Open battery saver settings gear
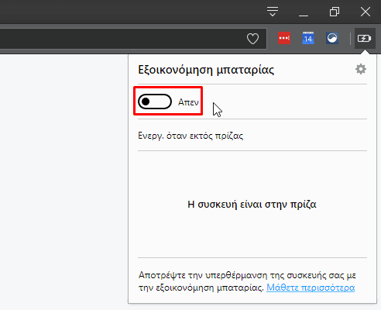 pos(361,69)
